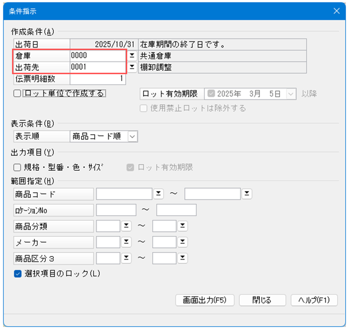This screenshot has width=349, height=330.
Task: Click the starting ロケーションNo input field
Action: pos(116,210)
